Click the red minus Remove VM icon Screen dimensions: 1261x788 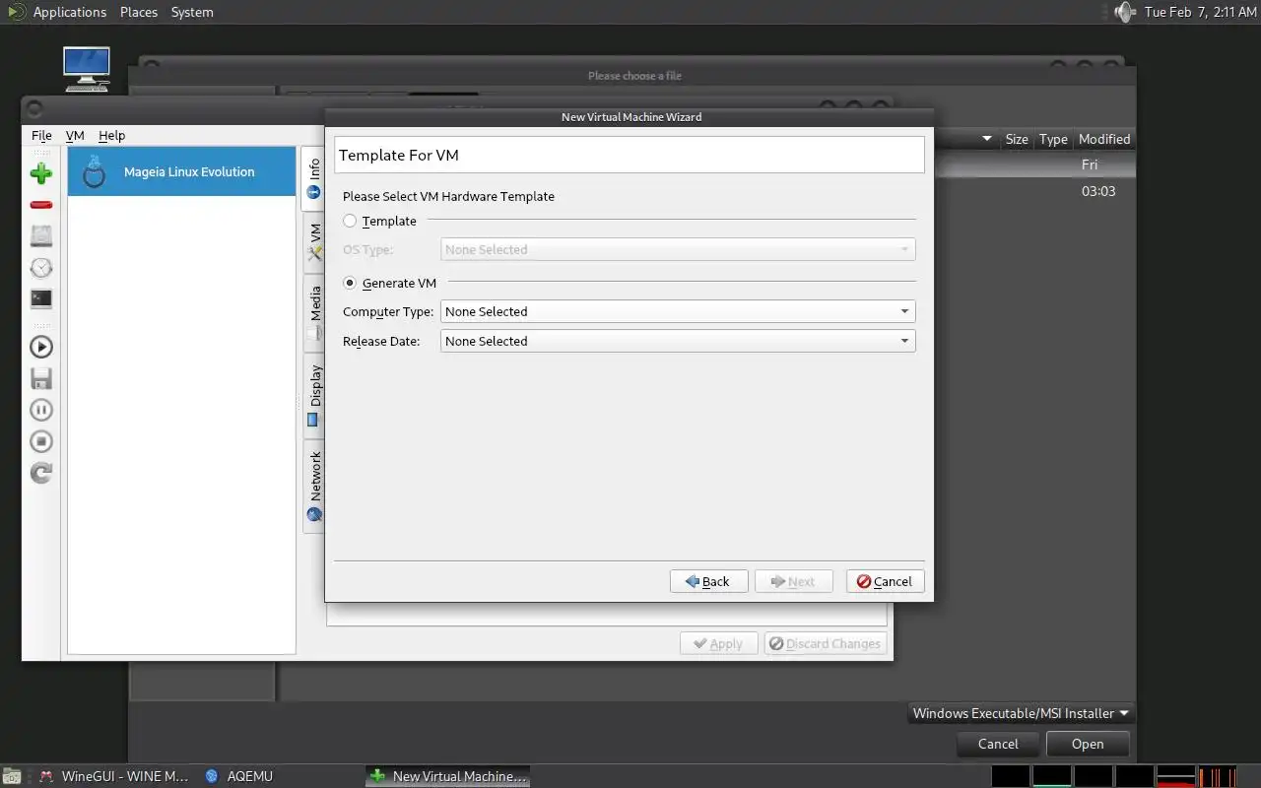(41, 205)
